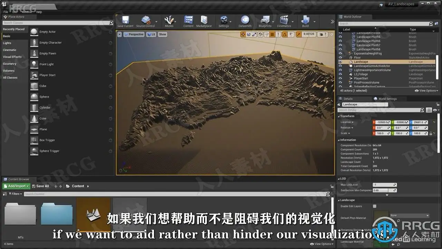Viewport: 442px width, 249px height.
Task: Open the Modes toolbar button
Action: tap(169, 21)
